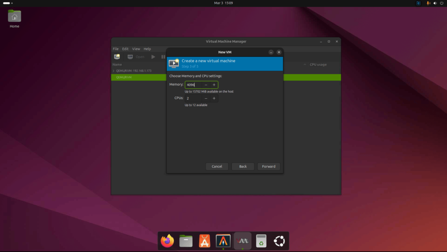447x252 pixels.
Task: Open the View menu
Action: 136,48
